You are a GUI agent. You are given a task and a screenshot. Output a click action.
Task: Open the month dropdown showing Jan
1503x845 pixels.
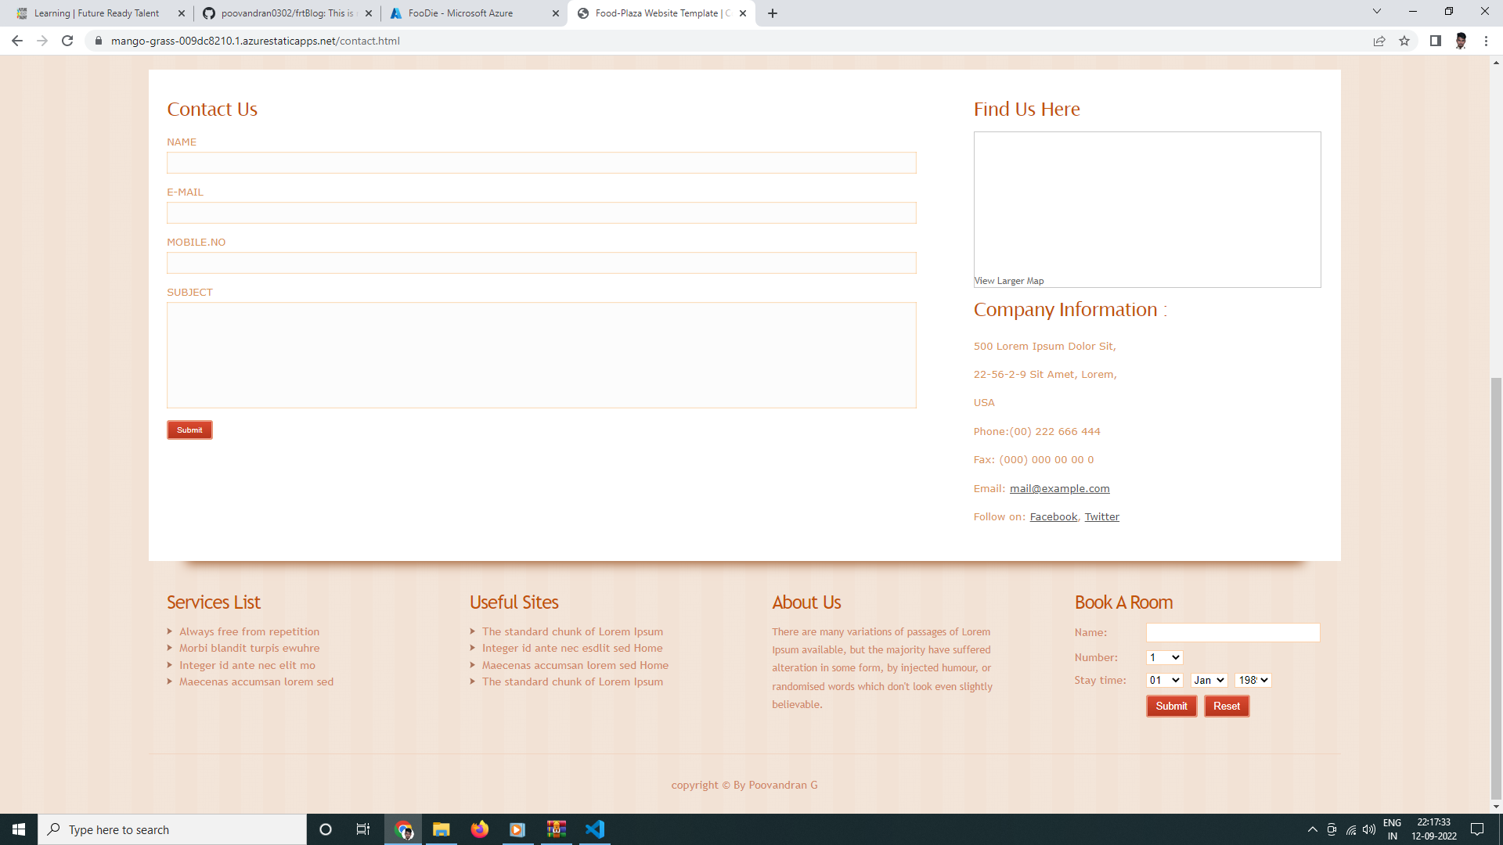point(1208,680)
